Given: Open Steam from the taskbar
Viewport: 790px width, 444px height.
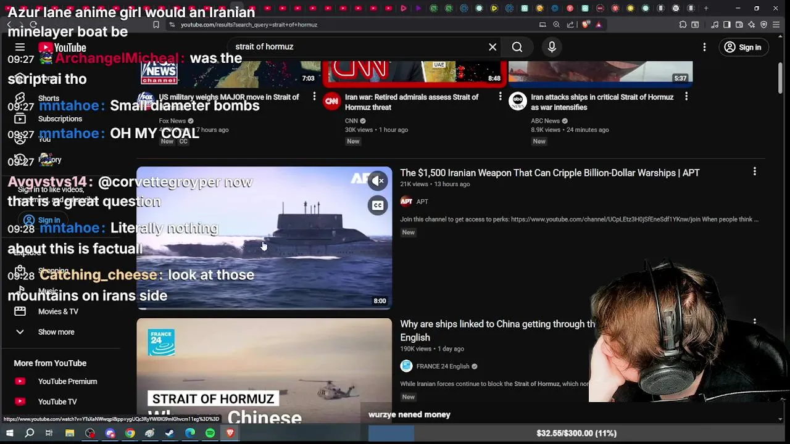Looking at the screenshot, I should (x=170, y=434).
